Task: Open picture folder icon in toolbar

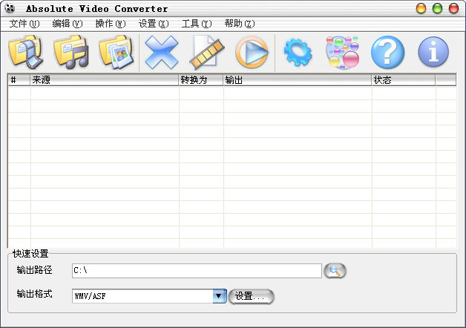Action: pos(116,52)
